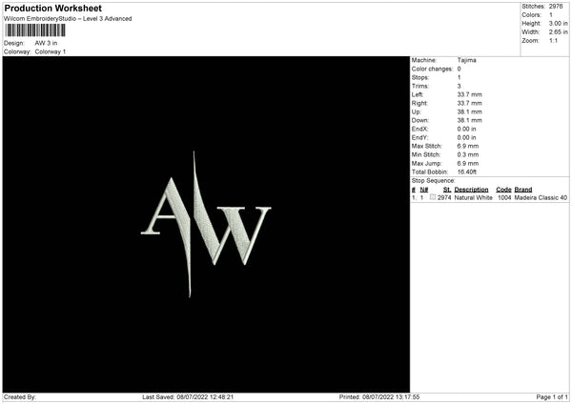
Task: Select the colorway value 'Colorway 1'
Action: [51, 51]
